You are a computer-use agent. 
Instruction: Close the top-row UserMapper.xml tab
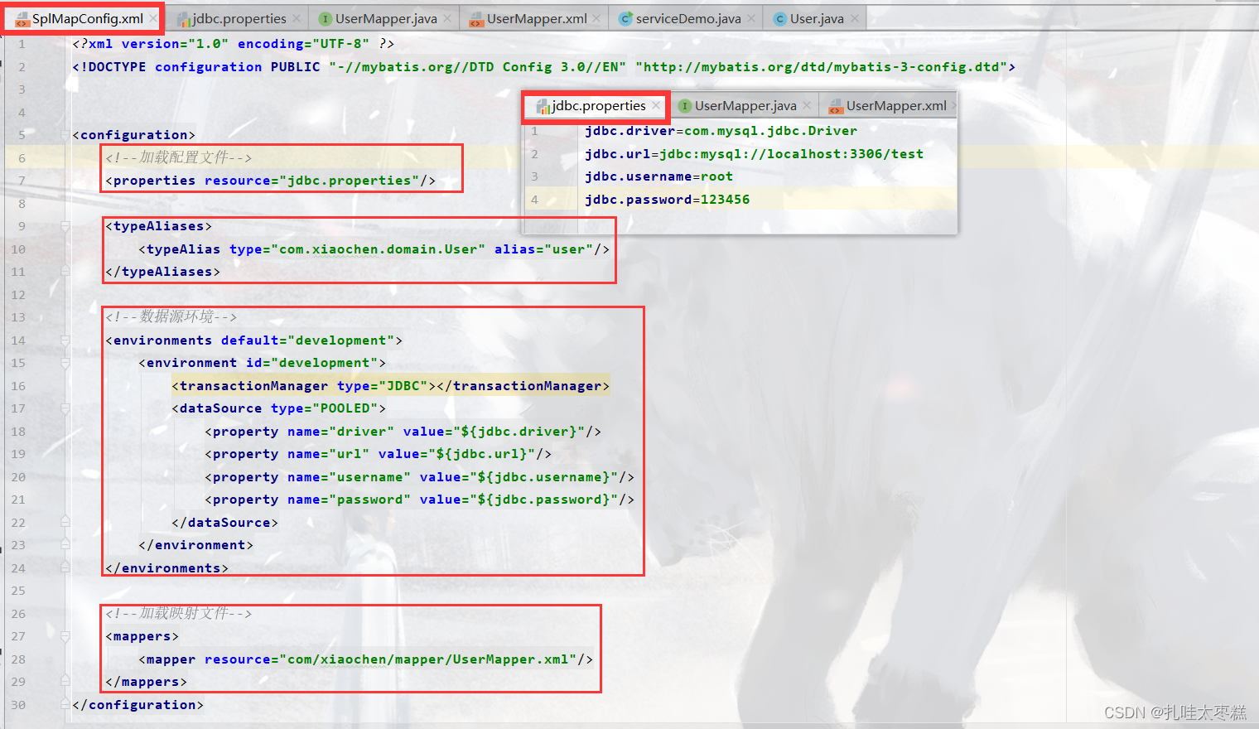[596, 18]
